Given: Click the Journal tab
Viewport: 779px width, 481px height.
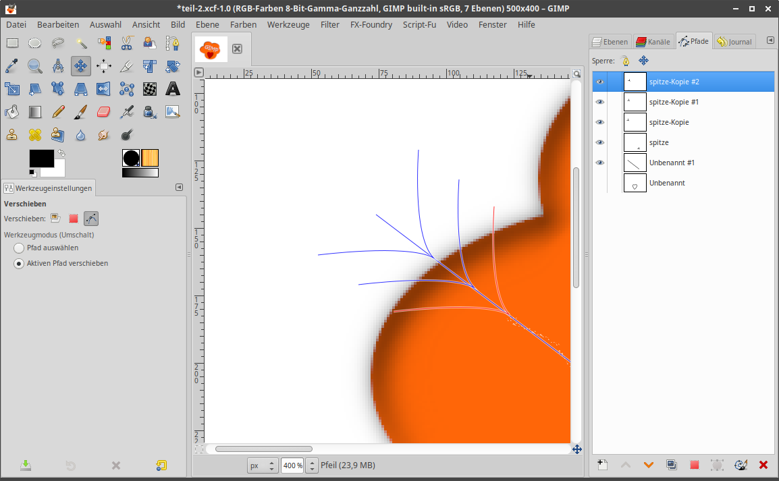Looking at the screenshot, I should pyautogui.click(x=734, y=42).
